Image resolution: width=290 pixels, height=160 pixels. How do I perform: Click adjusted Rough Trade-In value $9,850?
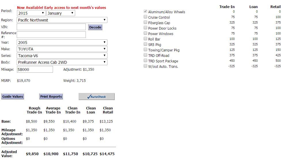click(32, 154)
